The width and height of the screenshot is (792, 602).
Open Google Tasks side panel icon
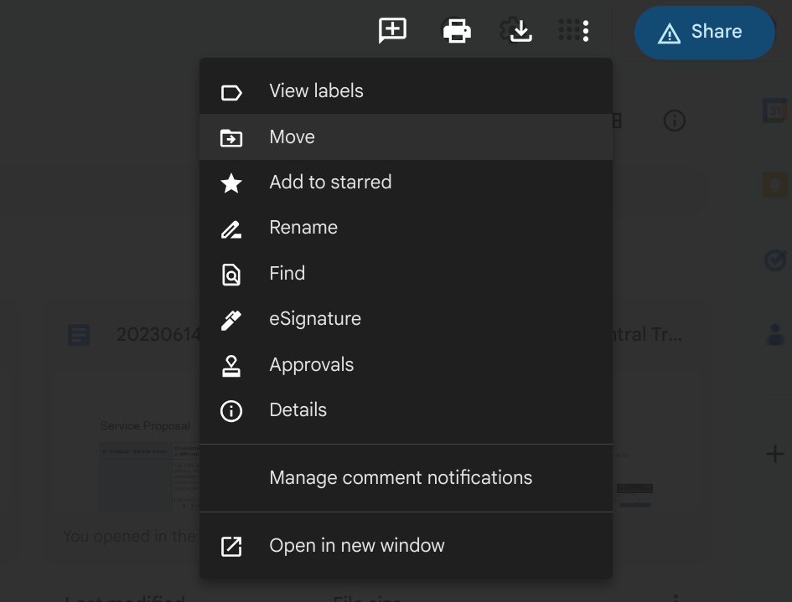coord(774,260)
